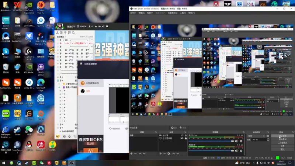Open the 文件(F) menu in OBS

tap(133, 13)
